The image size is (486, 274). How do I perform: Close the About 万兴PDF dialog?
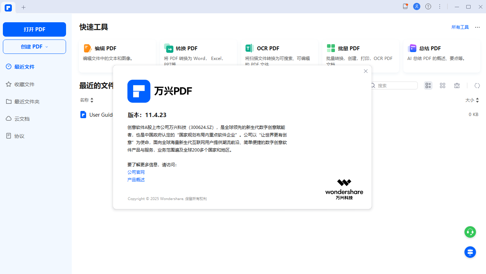click(x=366, y=71)
